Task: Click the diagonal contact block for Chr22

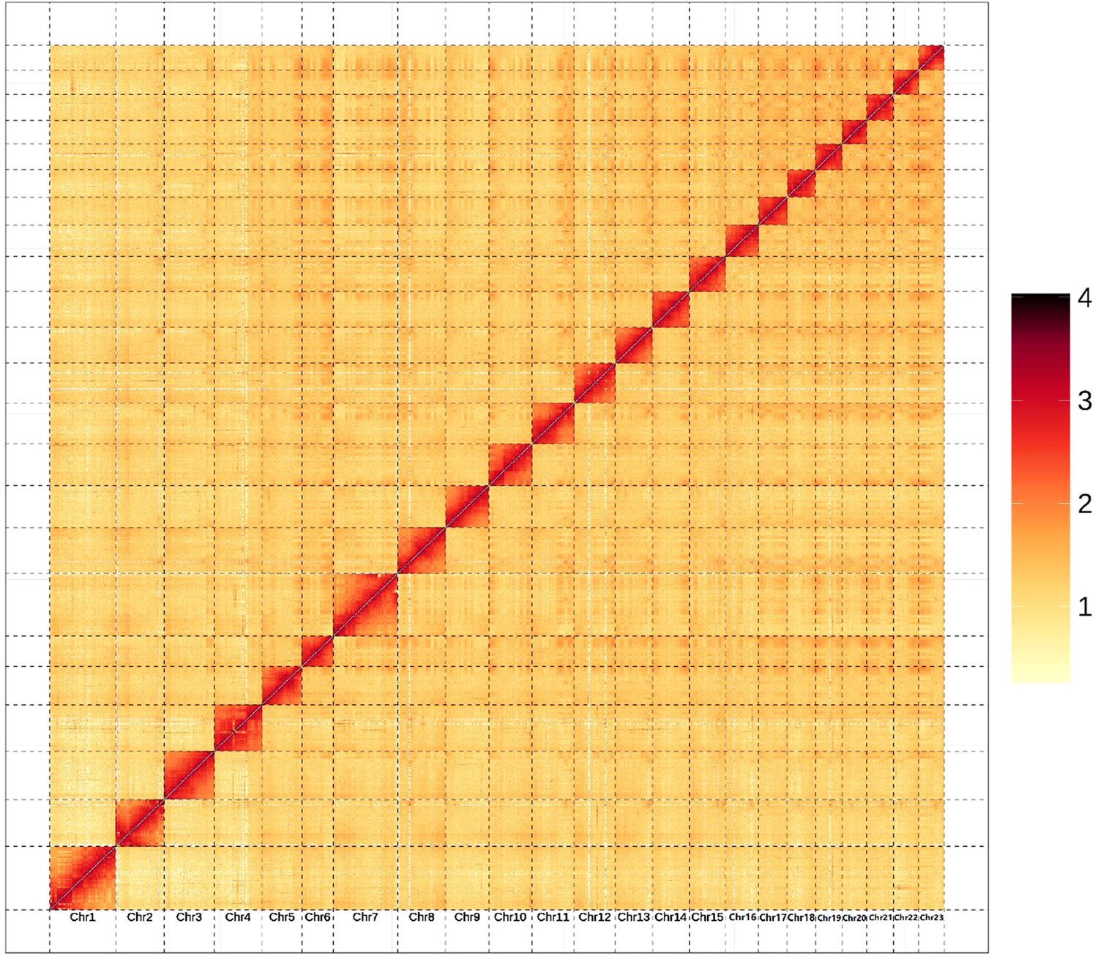Action: (905, 82)
